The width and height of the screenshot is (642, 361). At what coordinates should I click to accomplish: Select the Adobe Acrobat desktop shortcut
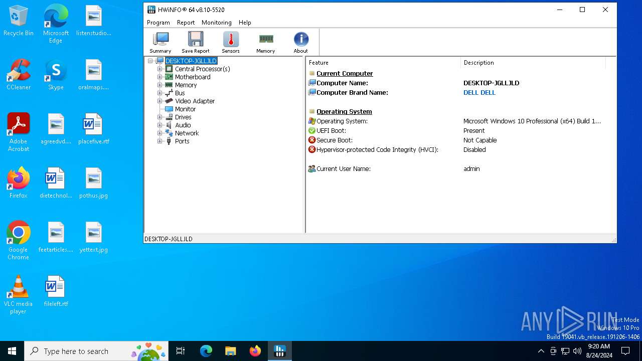(19, 132)
